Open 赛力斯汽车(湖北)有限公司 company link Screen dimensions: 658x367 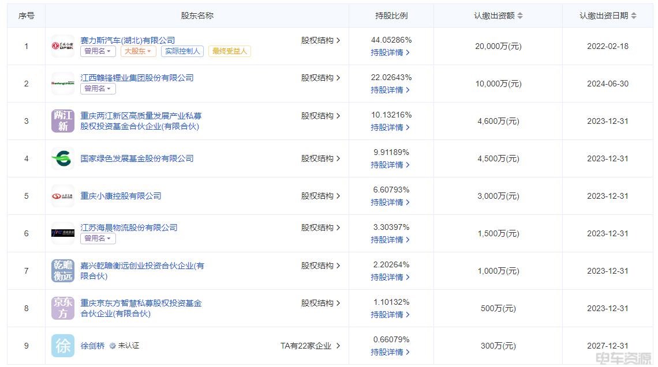coord(128,41)
